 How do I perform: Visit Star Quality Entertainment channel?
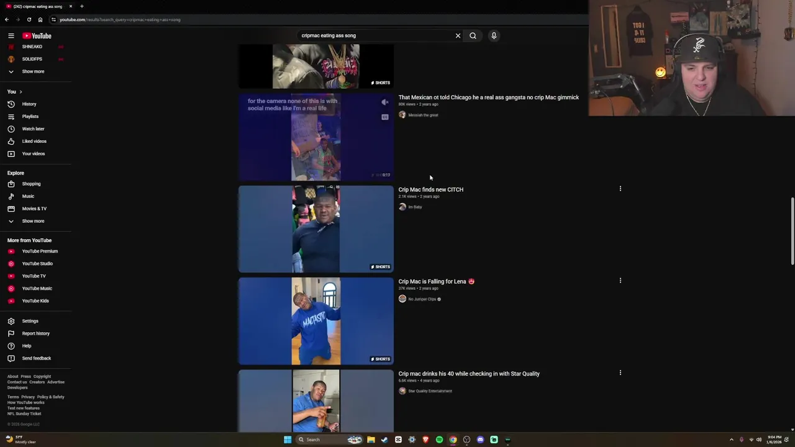pyautogui.click(x=430, y=391)
